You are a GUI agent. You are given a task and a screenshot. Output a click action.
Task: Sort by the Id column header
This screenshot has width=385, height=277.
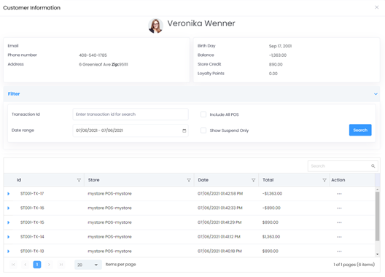coord(19,180)
